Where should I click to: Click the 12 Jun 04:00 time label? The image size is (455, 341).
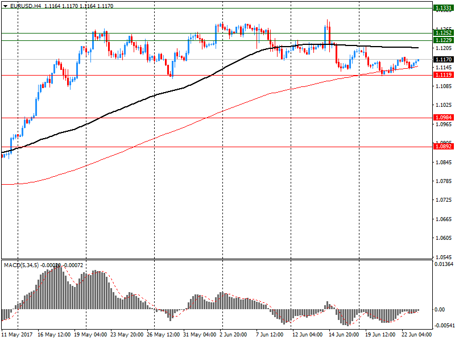pyautogui.click(x=308, y=334)
